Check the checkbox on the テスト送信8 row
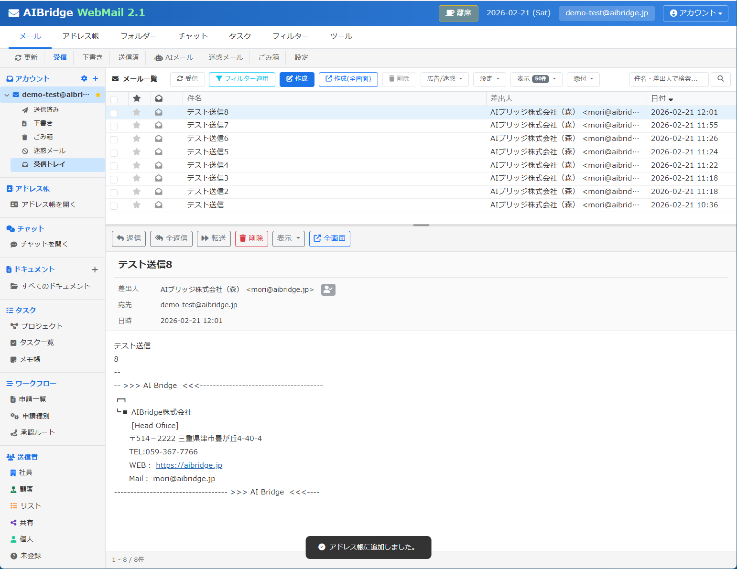Image resolution: width=737 pixels, height=569 pixels. pos(114,112)
